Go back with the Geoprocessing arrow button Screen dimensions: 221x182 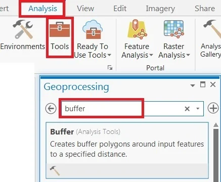(51, 109)
